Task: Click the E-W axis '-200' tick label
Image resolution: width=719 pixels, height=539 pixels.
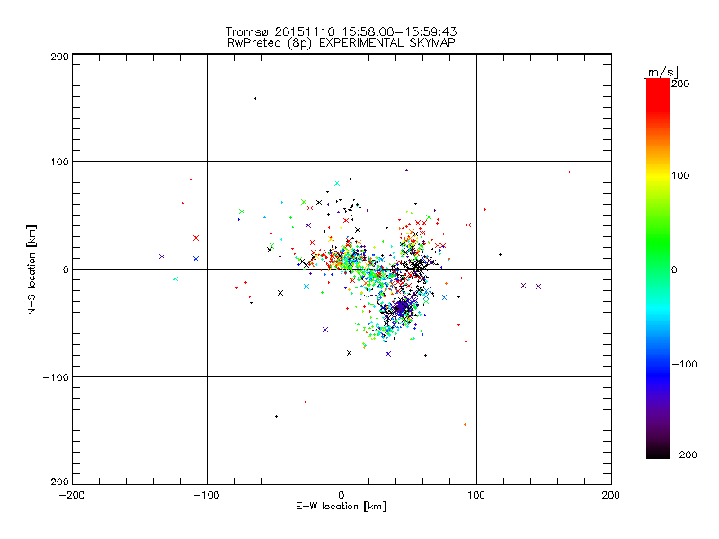Action: point(72,495)
